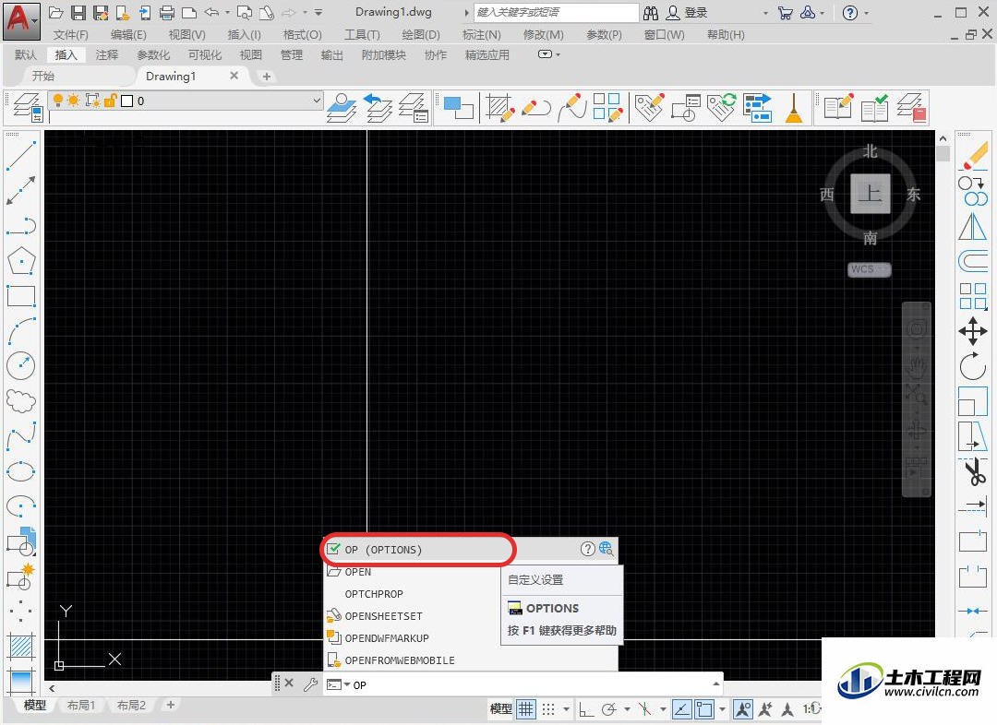Expand the quick access toolbar customize arrow

pos(318,12)
